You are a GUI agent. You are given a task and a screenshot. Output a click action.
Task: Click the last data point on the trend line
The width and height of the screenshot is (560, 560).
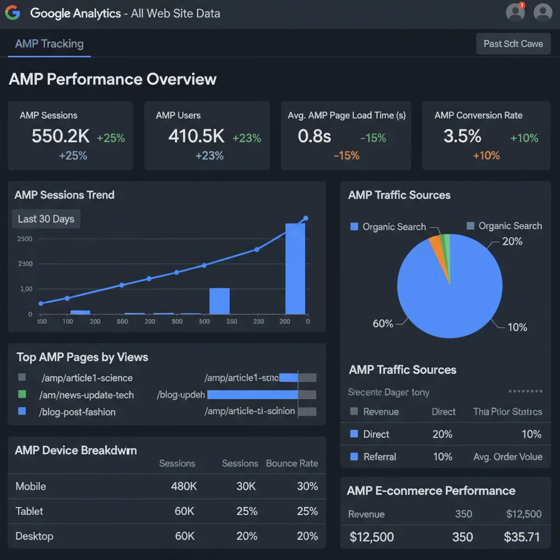tap(306, 218)
